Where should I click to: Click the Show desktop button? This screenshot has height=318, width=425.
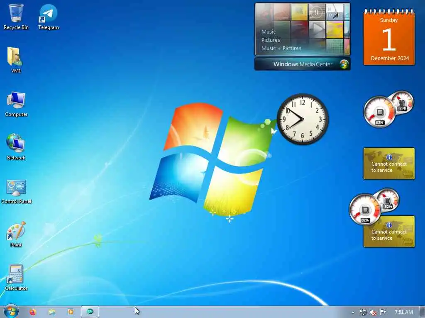[x=422, y=312]
